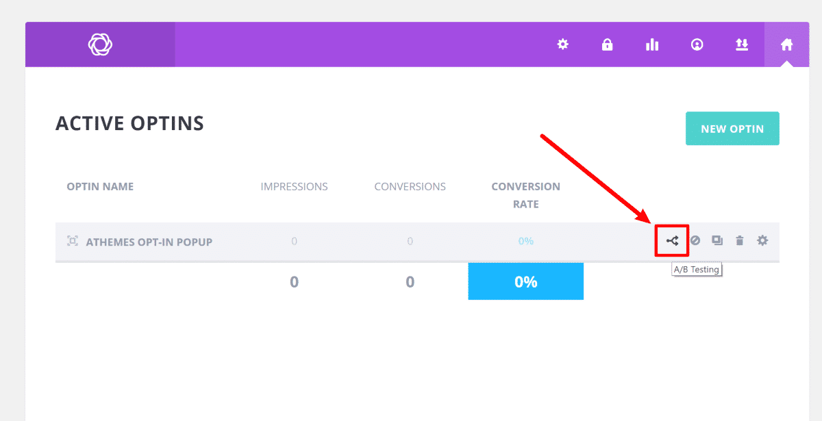Click the Conversion Rate column header
Image resolution: width=822 pixels, height=421 pixels.
coord(525,195)
